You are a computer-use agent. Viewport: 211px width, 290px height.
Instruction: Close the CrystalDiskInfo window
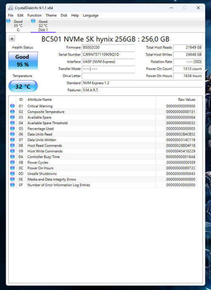point(198,8)
